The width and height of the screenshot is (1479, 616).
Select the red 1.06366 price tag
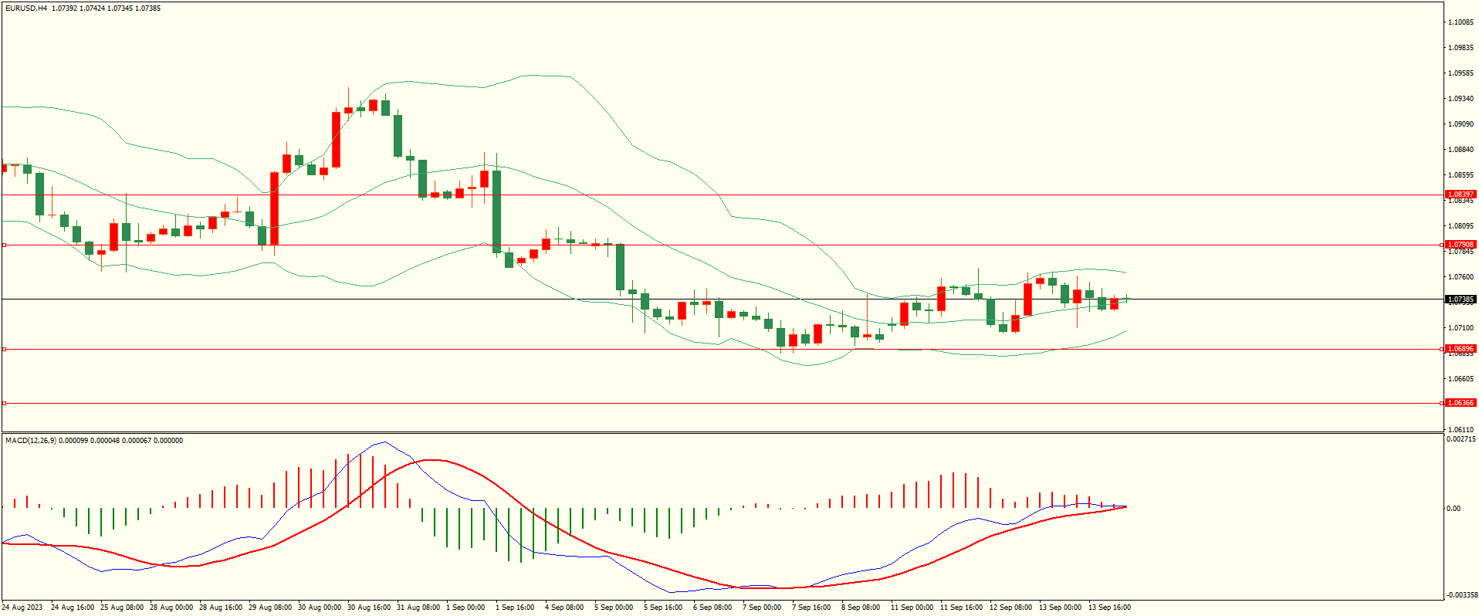(x=1460, y=403)
